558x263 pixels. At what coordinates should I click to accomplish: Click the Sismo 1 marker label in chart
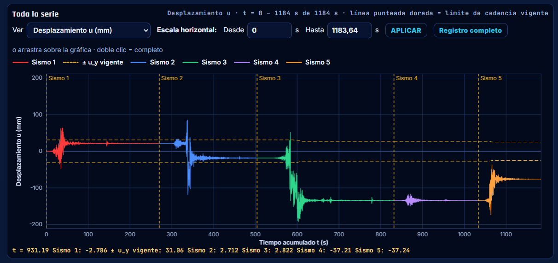[x=59, y=78]
